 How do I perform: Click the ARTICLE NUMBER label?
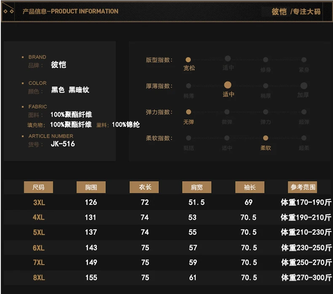[x=51, y=136]
